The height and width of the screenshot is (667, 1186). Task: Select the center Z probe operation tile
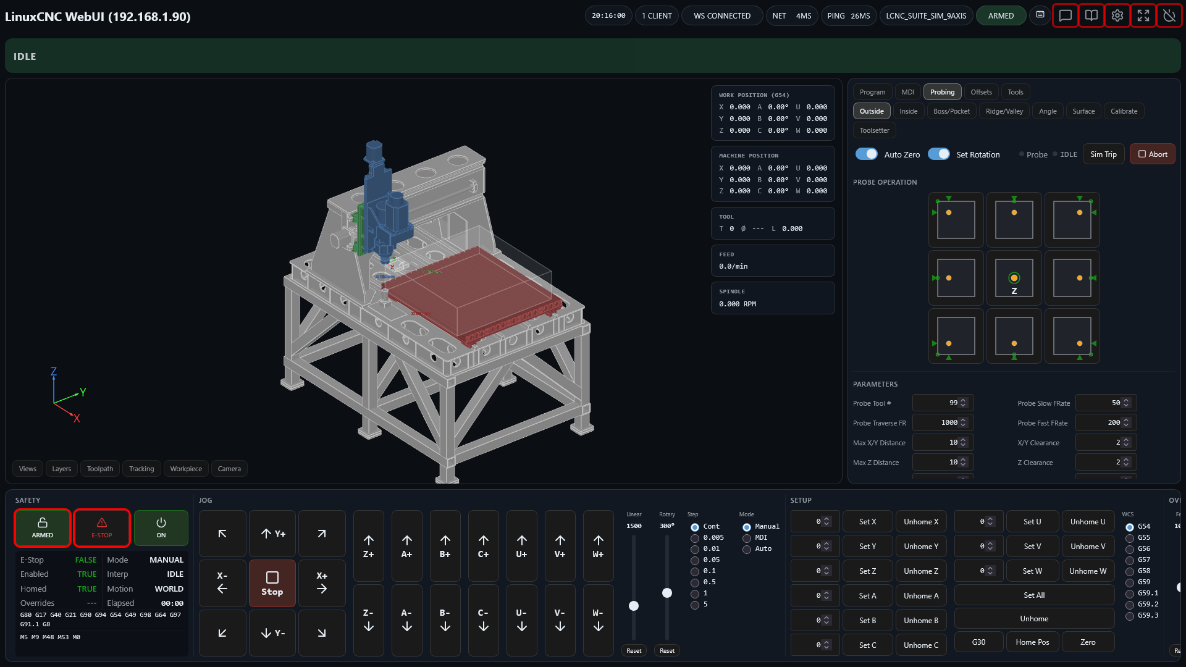[1014, 279]
